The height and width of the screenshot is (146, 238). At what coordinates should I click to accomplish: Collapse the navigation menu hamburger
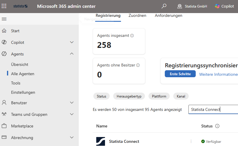point(4,19)
